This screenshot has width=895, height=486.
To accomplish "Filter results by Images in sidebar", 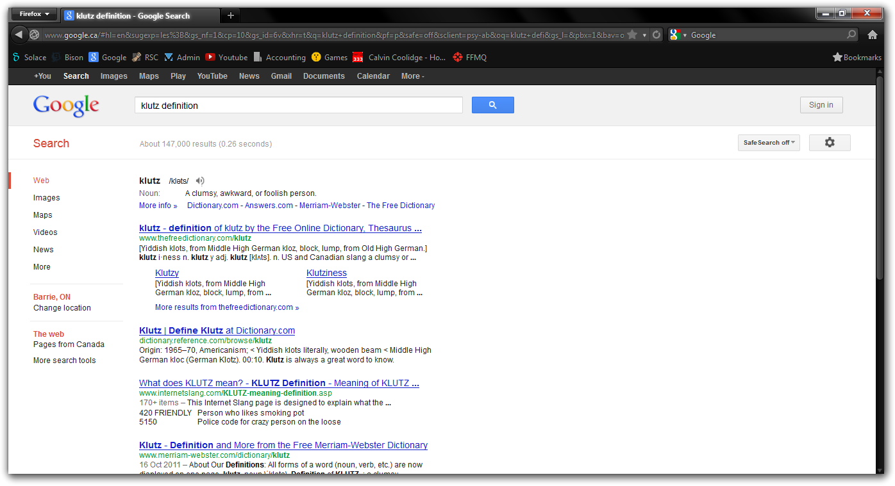I will (x=46, y=198).
